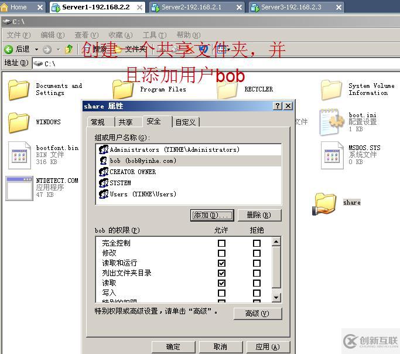Open the System Volume Information folder icon
The height and width of the screenshot is (354, 400).
(x=331, y=90)
